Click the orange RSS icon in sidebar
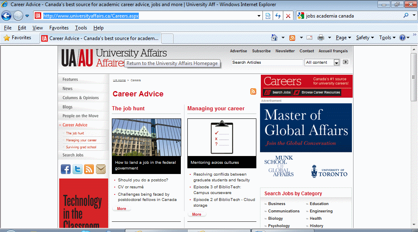The height and width of the screenshot is (232, 418). [x=89, y=169]
